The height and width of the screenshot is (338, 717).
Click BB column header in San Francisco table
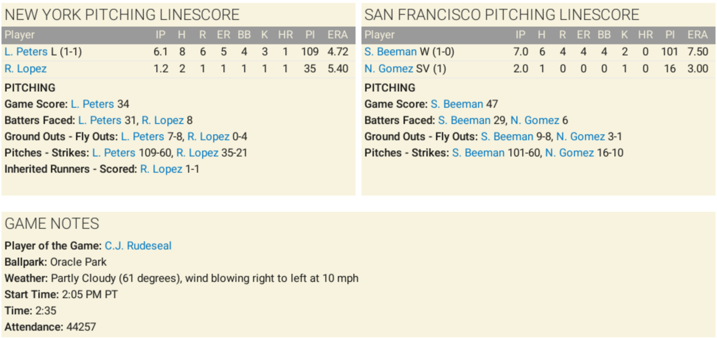[x=604, y=35]
